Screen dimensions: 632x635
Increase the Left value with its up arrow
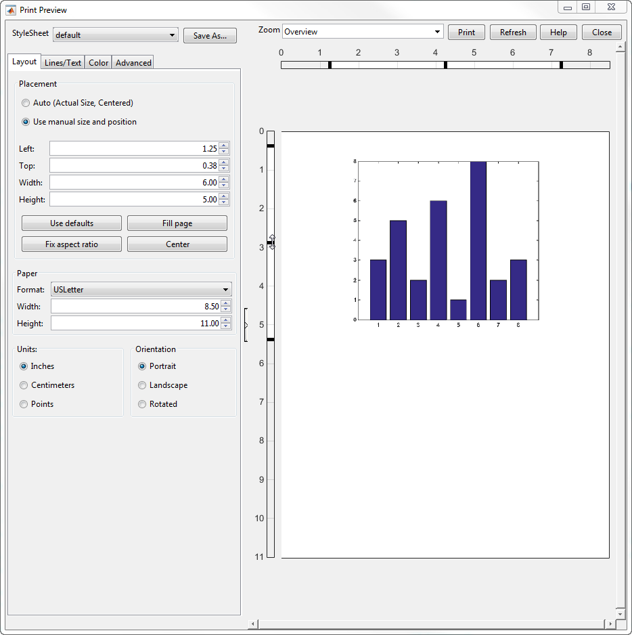(224, 146)
